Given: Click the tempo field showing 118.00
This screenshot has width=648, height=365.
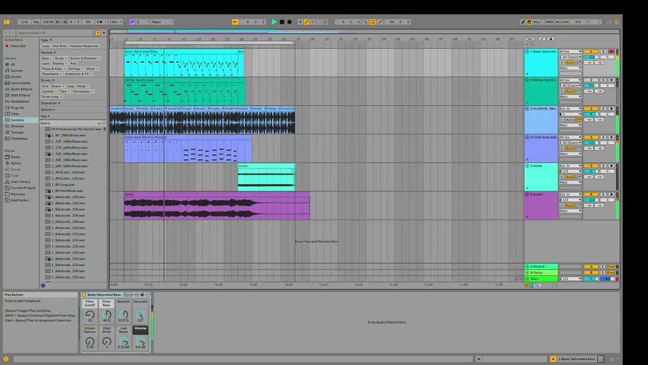Looking at the screenshot, I should [48, 22].
